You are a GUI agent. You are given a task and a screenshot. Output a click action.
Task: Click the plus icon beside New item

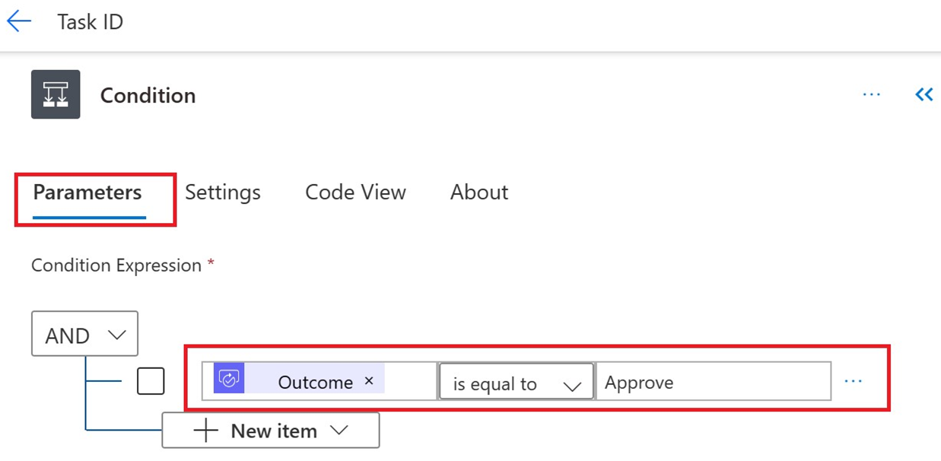click(205, 430)
